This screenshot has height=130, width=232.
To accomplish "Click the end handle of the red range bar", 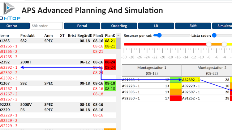I will pyautogui.click(x=209, y=44).
